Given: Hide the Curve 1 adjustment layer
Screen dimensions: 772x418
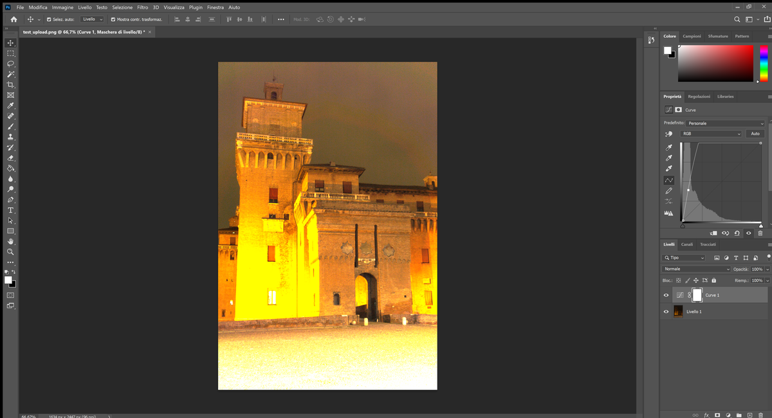Looking at the screenshot, I should tap(666, 295).
